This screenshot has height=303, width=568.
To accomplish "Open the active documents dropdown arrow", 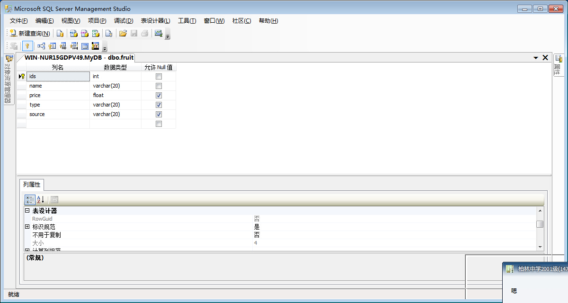I will [x=536, y=58].
